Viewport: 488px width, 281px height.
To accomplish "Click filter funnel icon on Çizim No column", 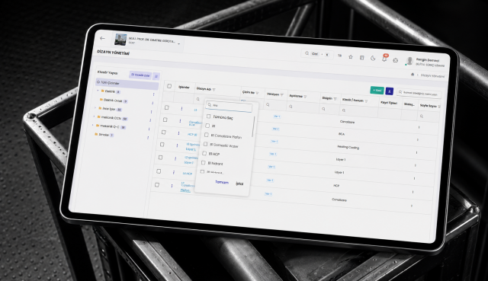I will (258, 93).
